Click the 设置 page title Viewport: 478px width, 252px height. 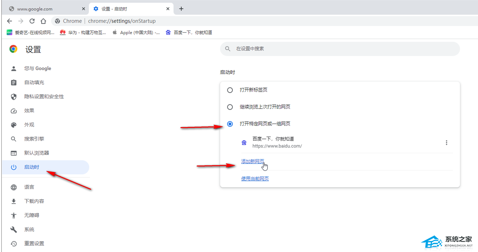coord(33,49)
